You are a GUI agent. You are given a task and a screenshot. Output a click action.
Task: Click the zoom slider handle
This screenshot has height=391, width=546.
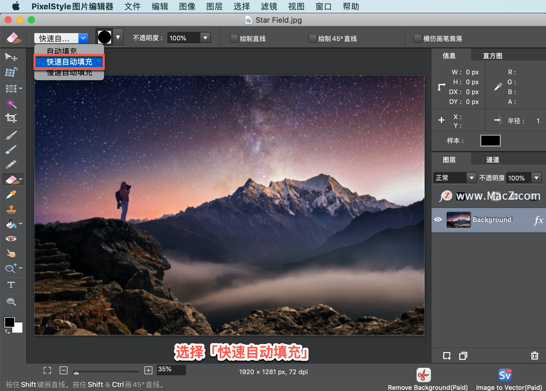tap(76, 373)
